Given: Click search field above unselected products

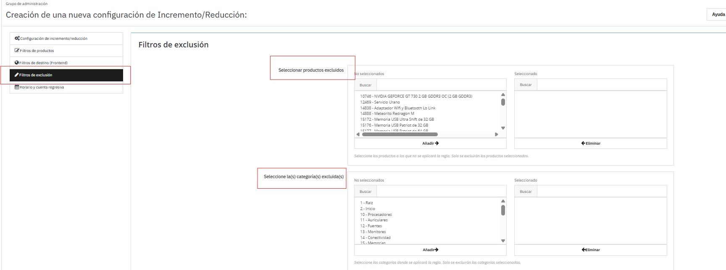Looking at the screenshot, I should tap(441, 85).
